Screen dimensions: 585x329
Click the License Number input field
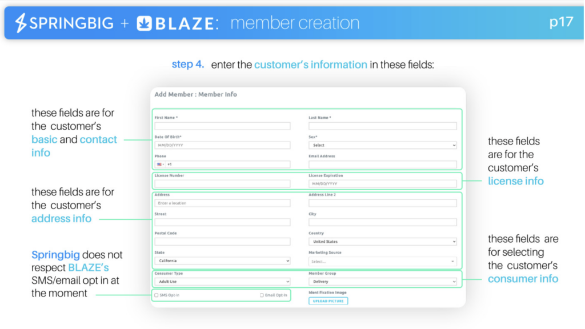(222, 184)
